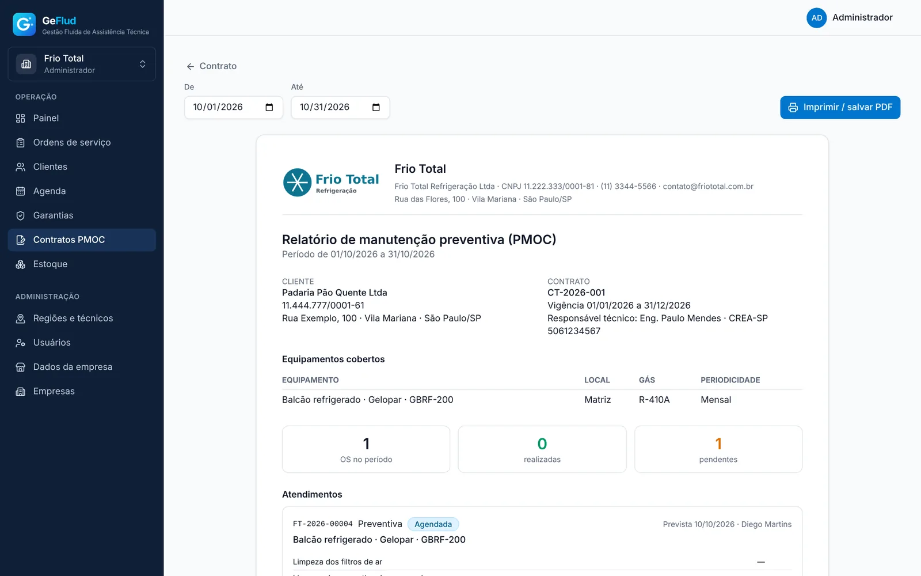This screenshot has height=576, width=921.
Task: Click the shield icon next to Garantias
Action: click(x=21, y=215)
